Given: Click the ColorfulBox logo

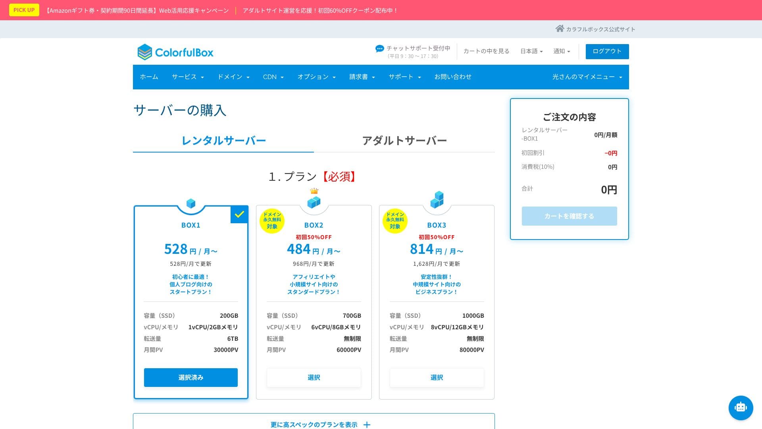Looking at the screenshot, I should pos(175,52).
